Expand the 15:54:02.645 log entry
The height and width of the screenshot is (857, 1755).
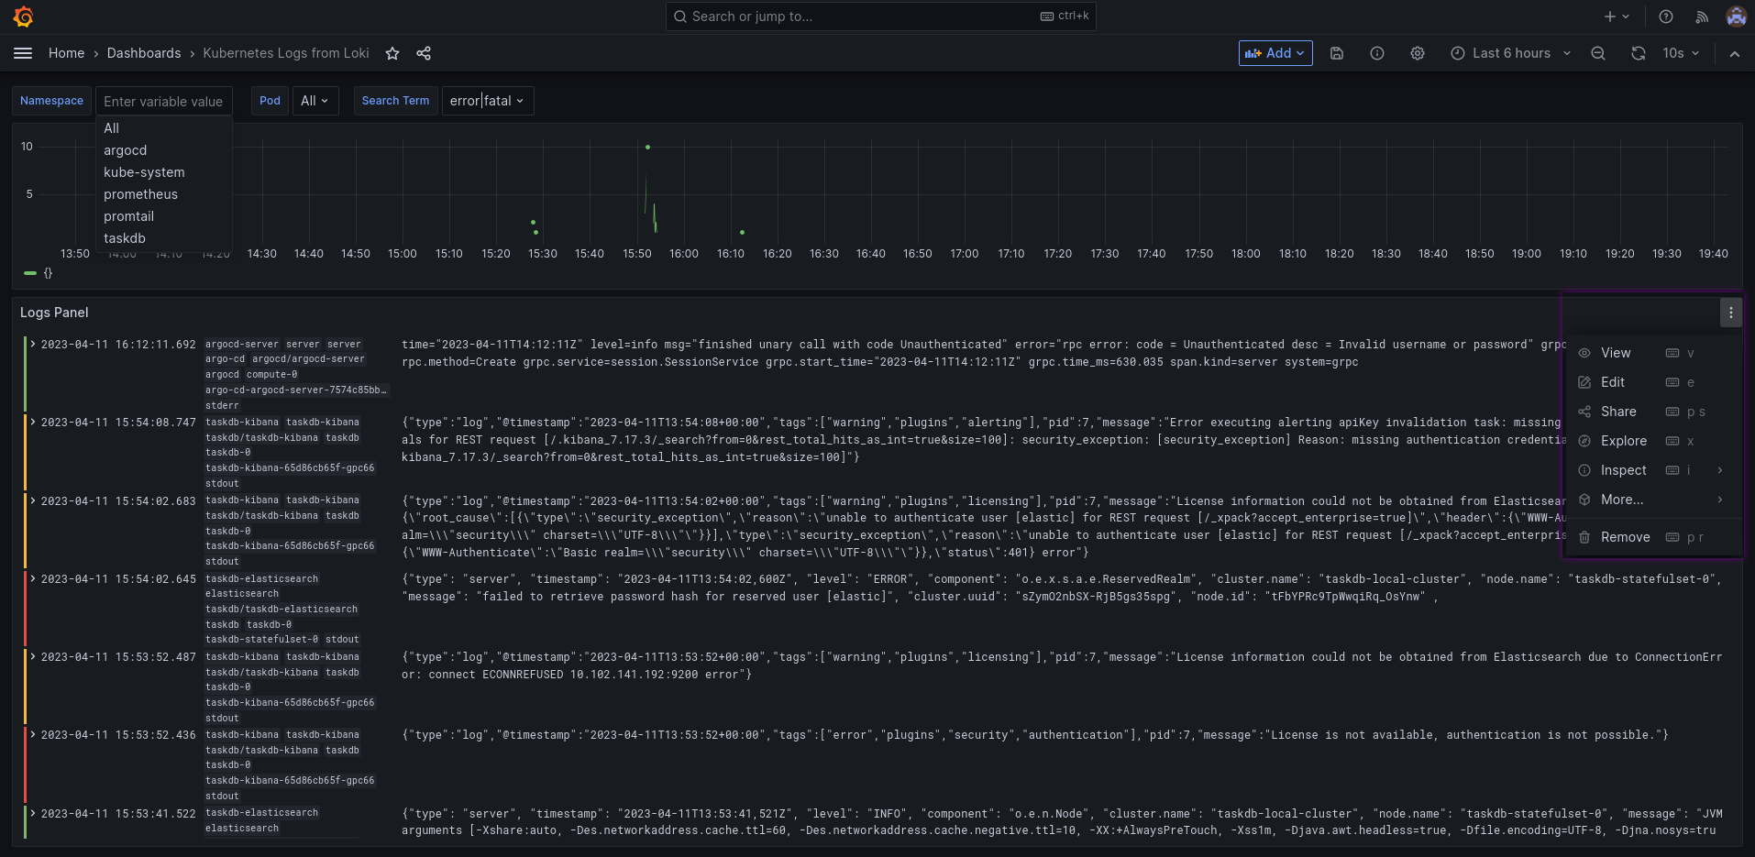tap(33, 579)
